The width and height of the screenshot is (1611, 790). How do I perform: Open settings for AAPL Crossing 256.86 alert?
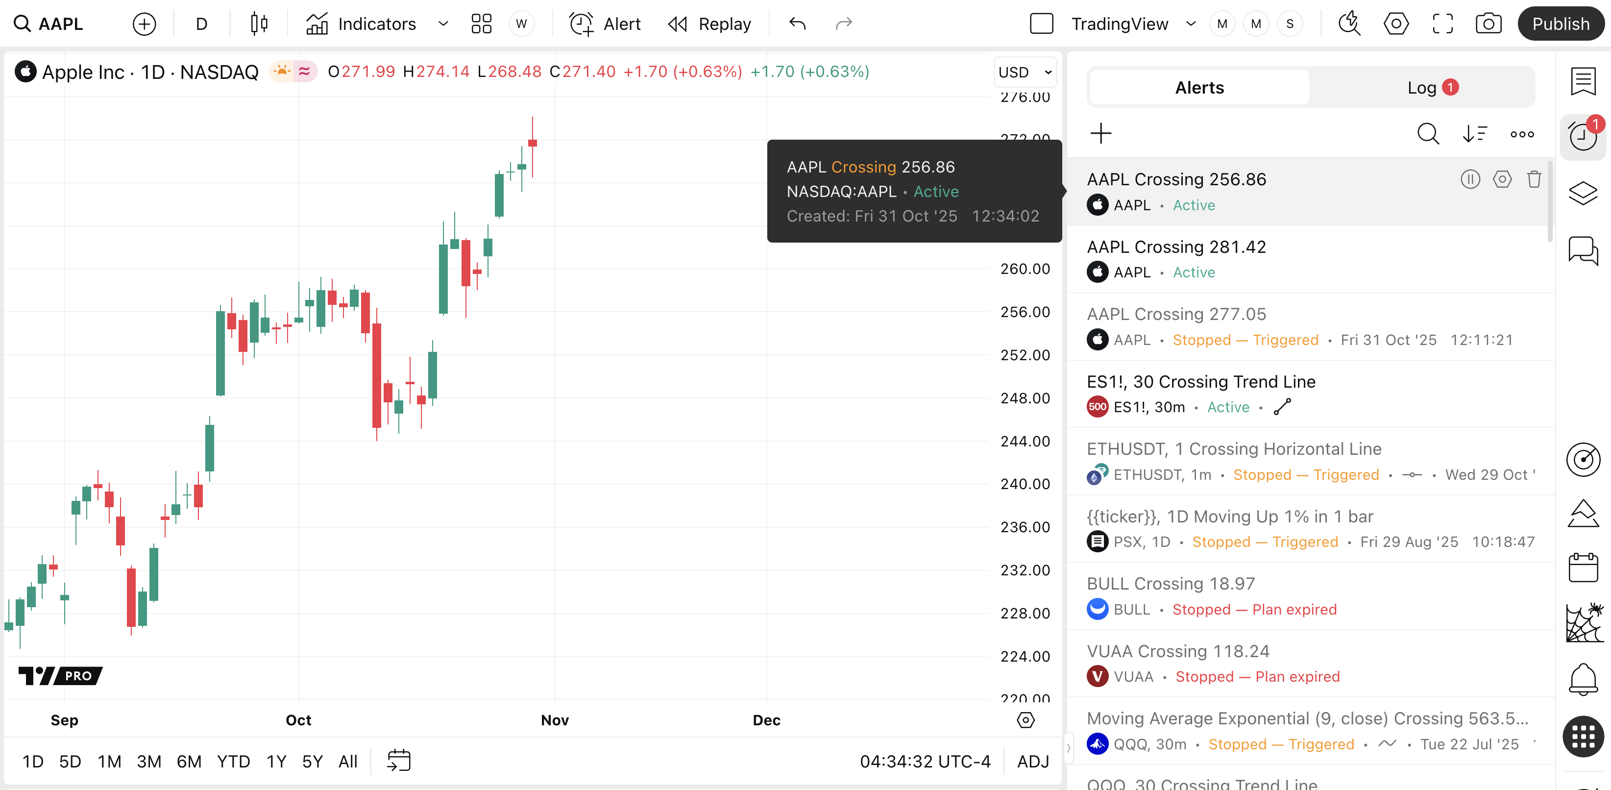1502,179
